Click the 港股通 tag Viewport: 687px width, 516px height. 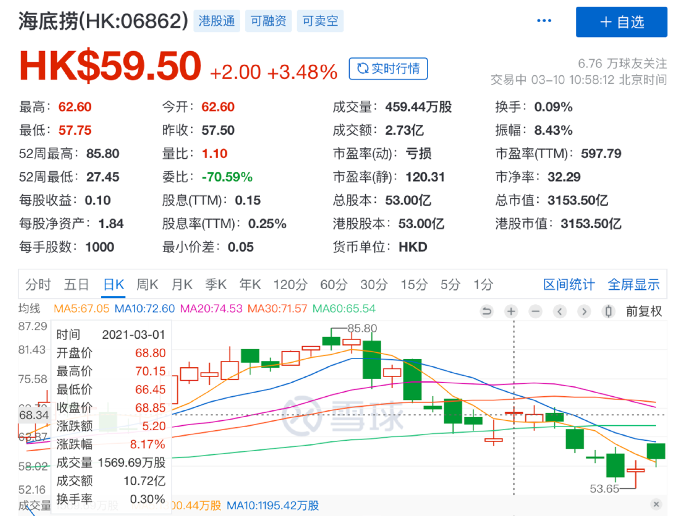217,21
